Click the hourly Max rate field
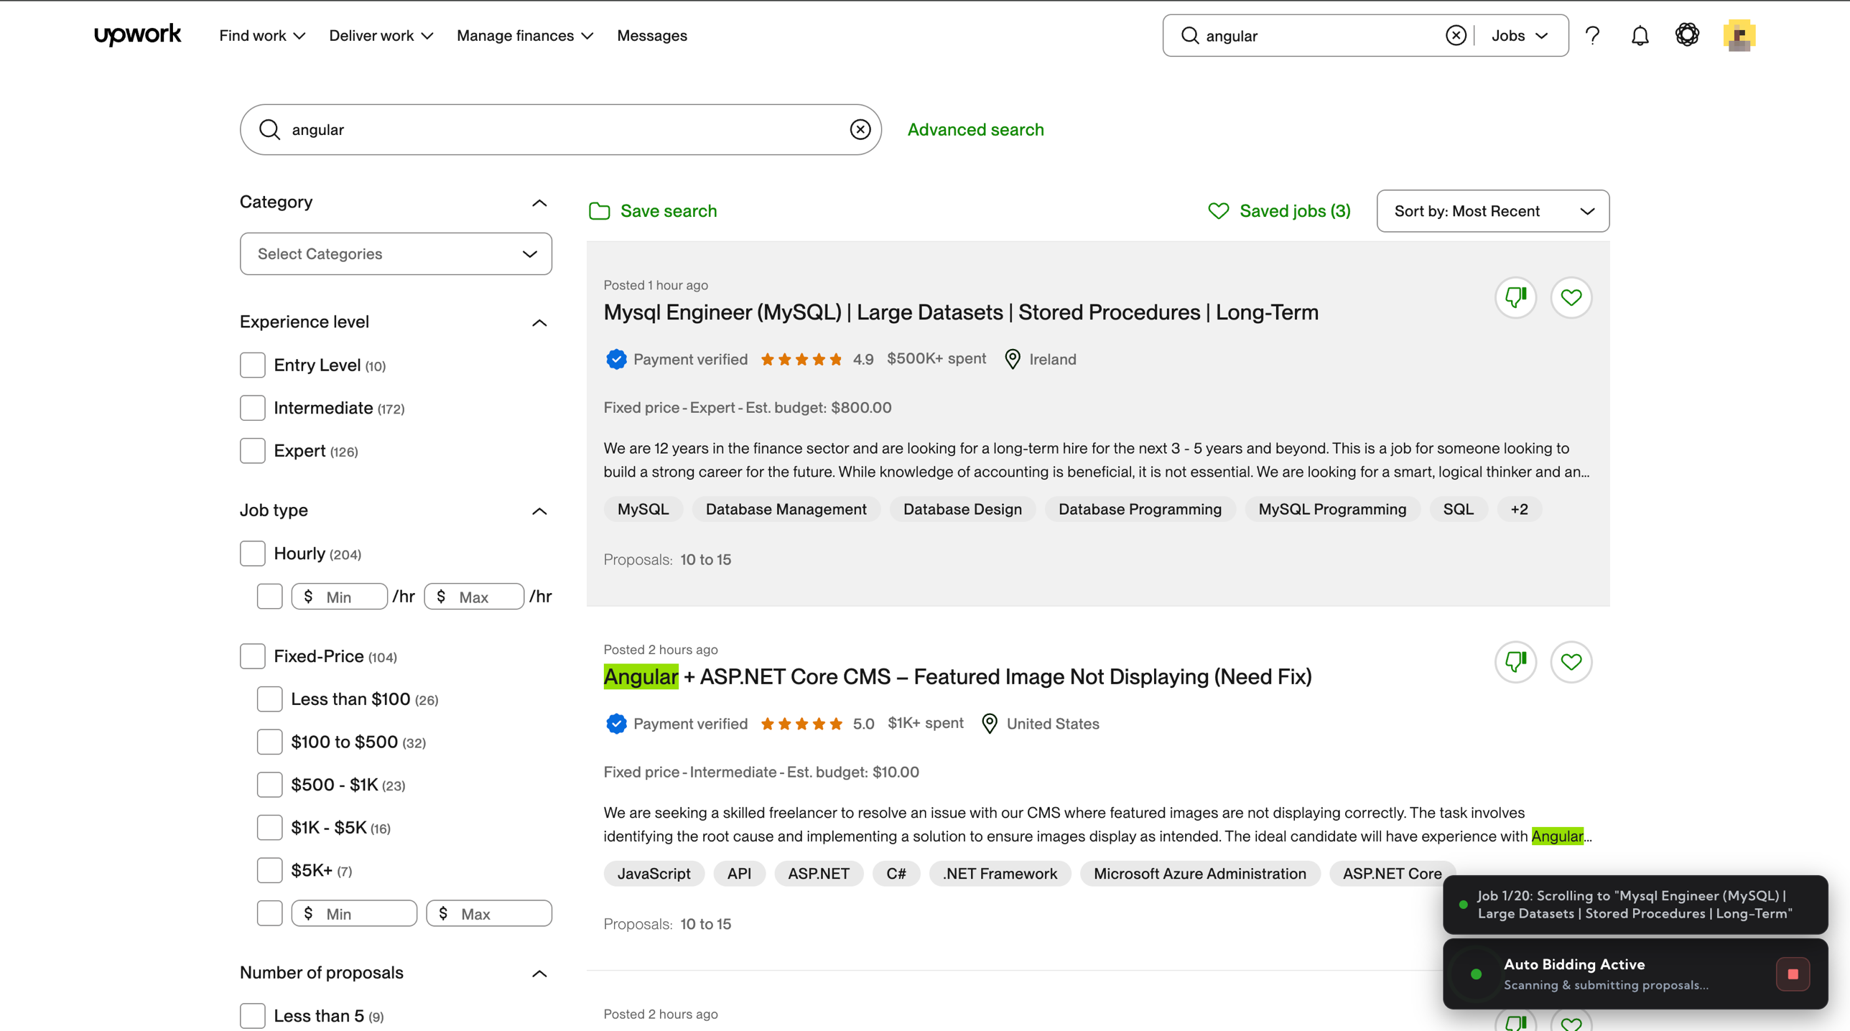The image size is (1850, 1031). coord(474,597)
